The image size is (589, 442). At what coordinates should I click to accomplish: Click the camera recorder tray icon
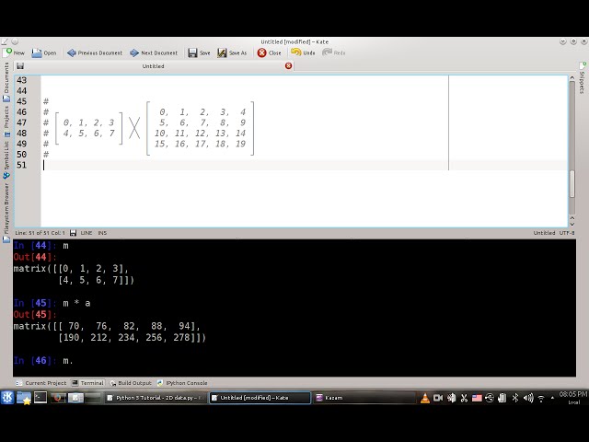click(438, 398)
